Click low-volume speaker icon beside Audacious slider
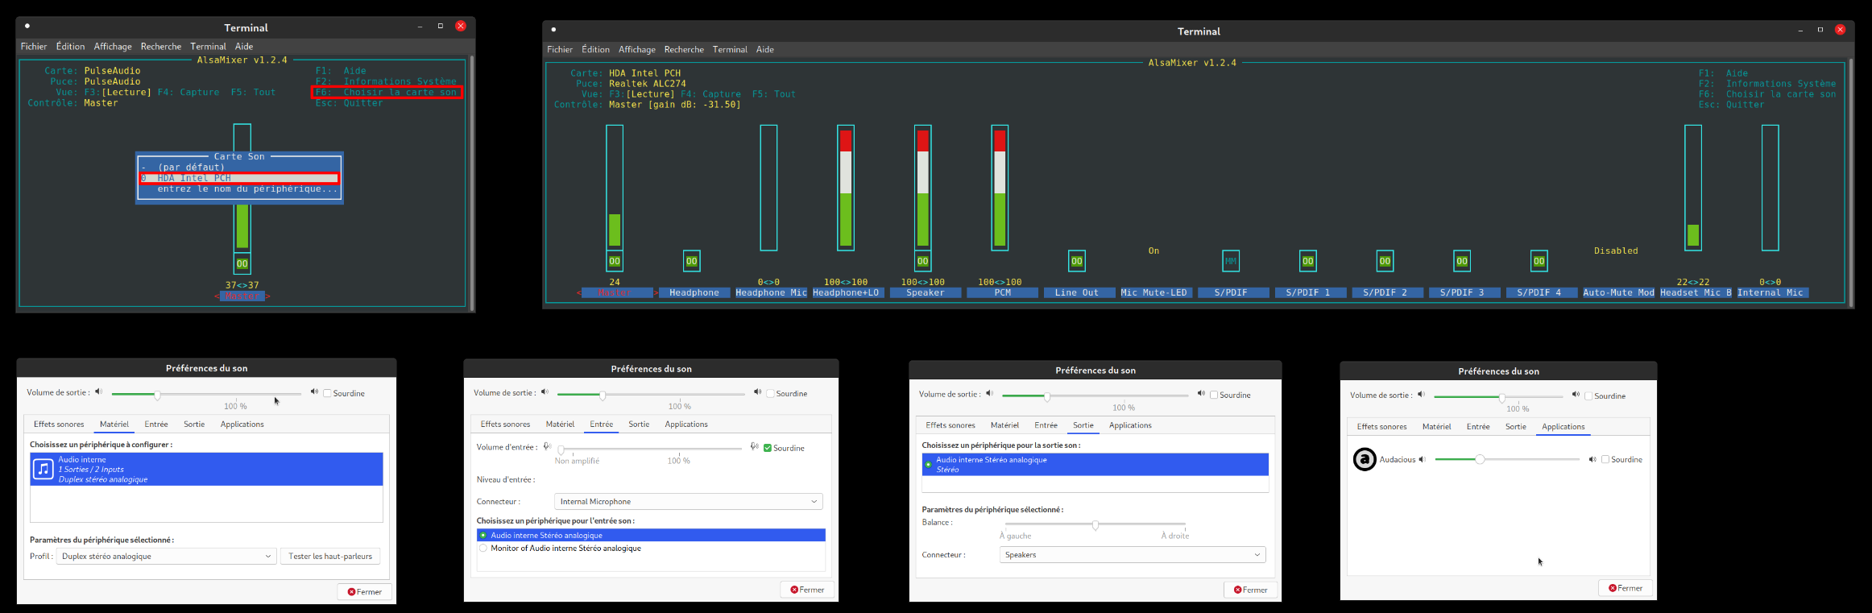Viewport: 1872px width, 613px height. click(1422, 459)
